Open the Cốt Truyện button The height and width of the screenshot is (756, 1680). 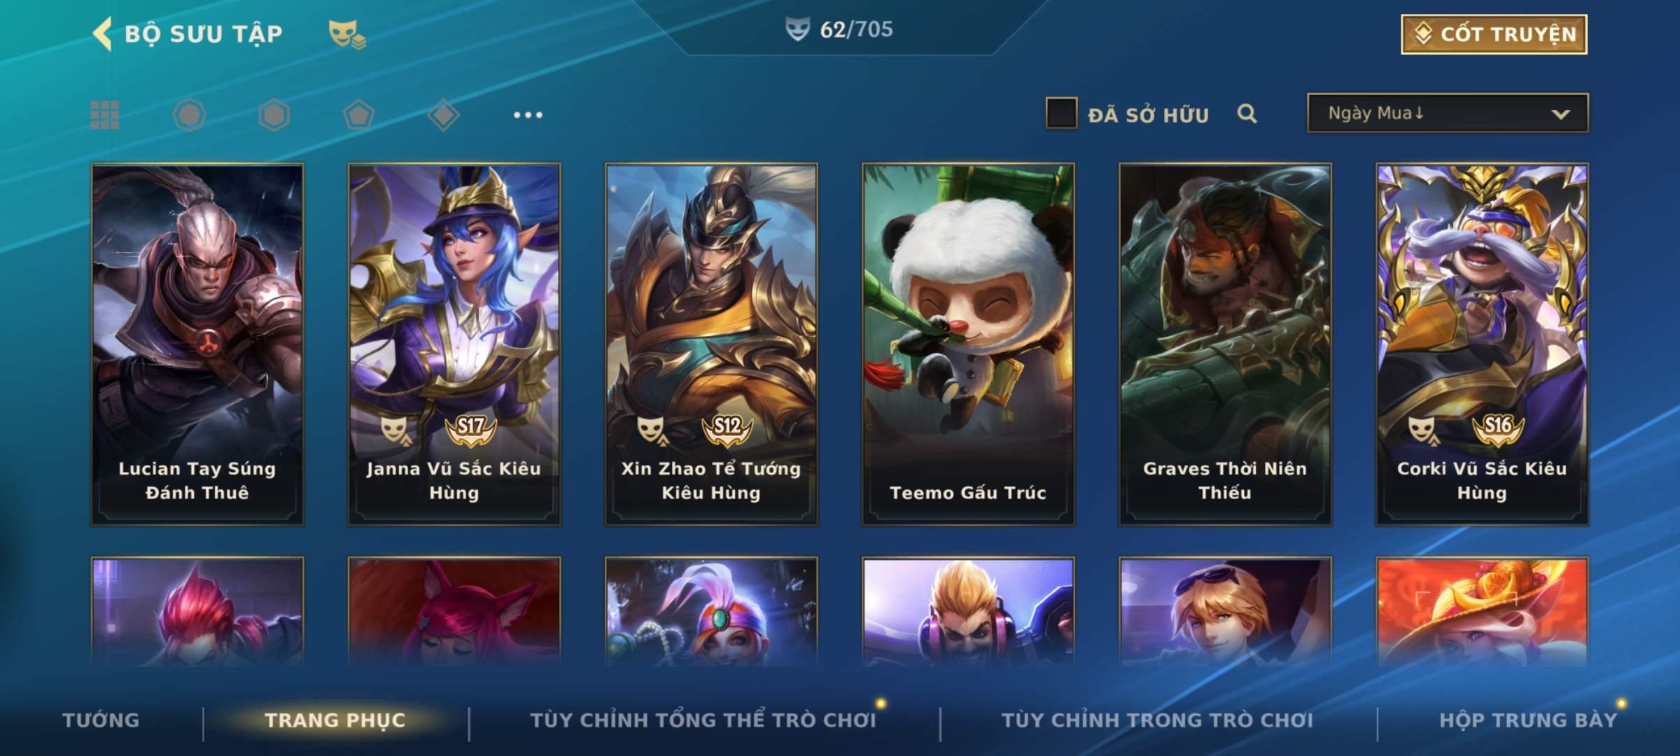[1494, 34]
